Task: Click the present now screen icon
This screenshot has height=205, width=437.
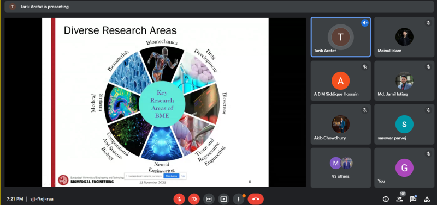Action: pos(223,199)
